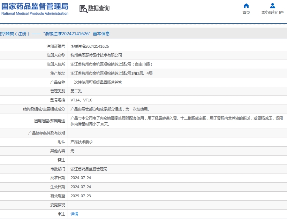287x222 pixels.
Task: Select product name 一次性使用可视经鼻胃肠营养管
Action: tap(96, 82)
